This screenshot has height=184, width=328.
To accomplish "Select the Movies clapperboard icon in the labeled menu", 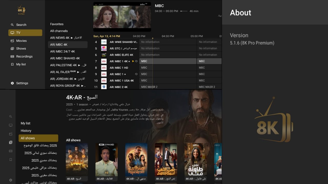I will pyautogui.click(x=12, y=41).
